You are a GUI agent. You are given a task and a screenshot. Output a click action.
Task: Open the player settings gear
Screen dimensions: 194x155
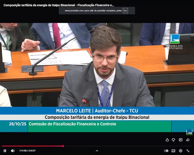pyautogui.click(x=180, y=150)
